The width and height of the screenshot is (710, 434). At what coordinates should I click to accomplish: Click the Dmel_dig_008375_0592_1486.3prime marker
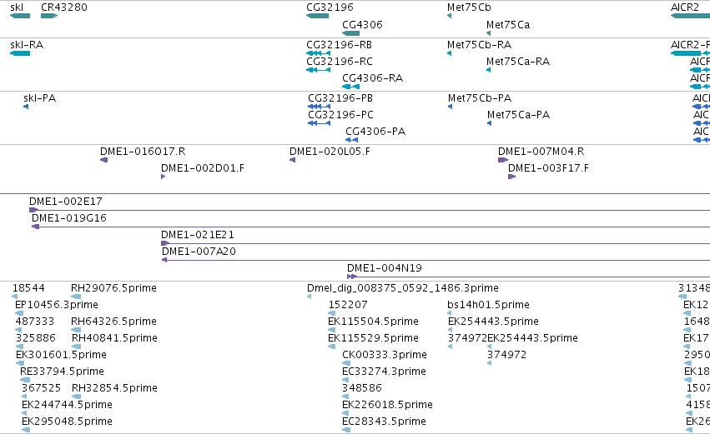pos(310,297)
